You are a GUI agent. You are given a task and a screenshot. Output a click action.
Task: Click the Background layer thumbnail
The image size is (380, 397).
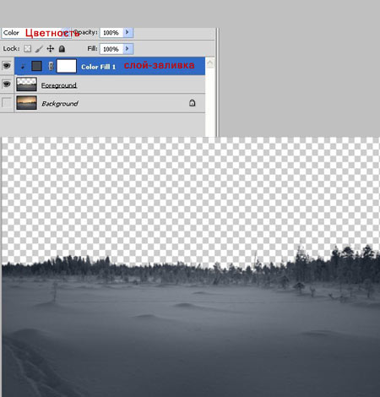point(26,102)
